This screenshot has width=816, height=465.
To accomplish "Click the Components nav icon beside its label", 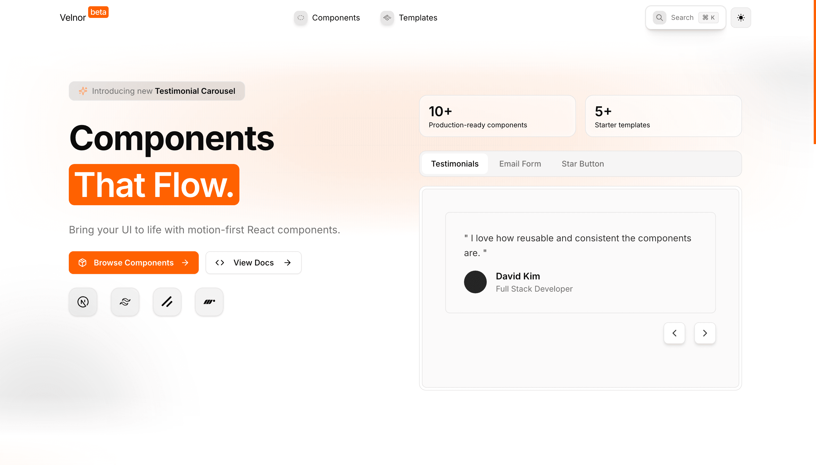I will tap(301, 18).
